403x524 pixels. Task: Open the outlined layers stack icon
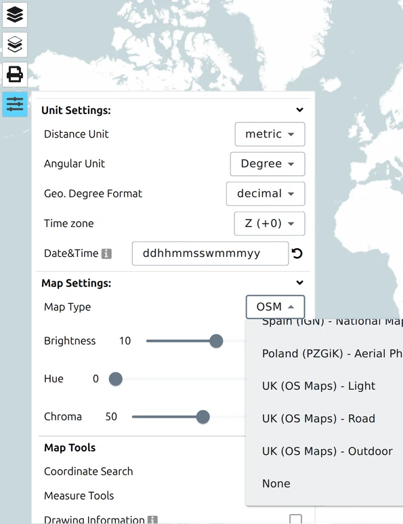[x=15, y=45]
